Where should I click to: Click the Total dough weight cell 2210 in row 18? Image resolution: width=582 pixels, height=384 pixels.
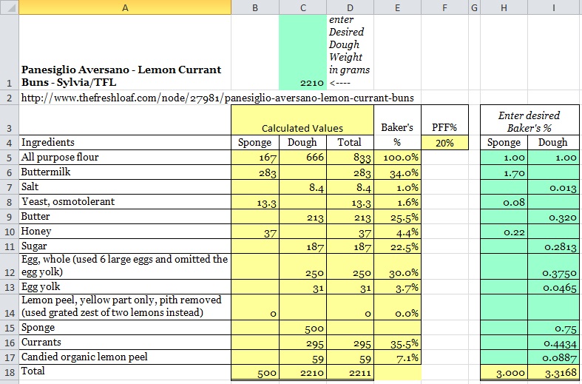pos(302,371)
